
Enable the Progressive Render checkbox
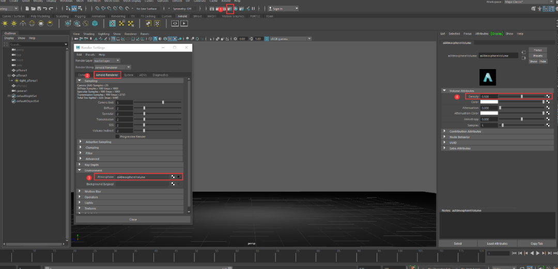point(117,137)
